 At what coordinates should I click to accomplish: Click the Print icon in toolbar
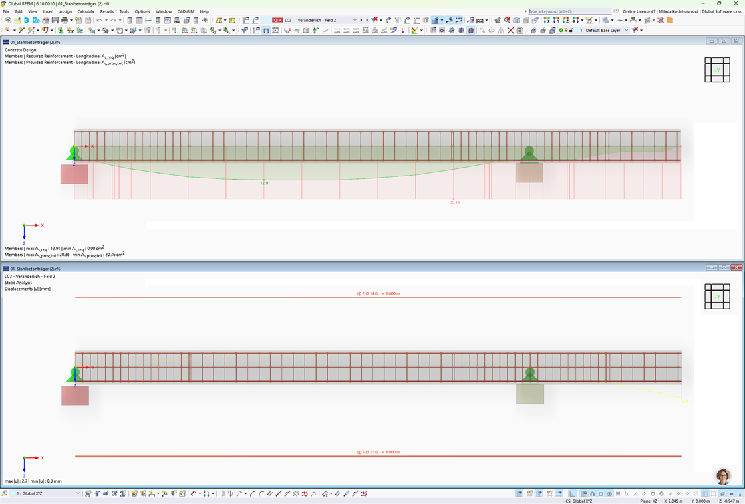coord(64,20)
